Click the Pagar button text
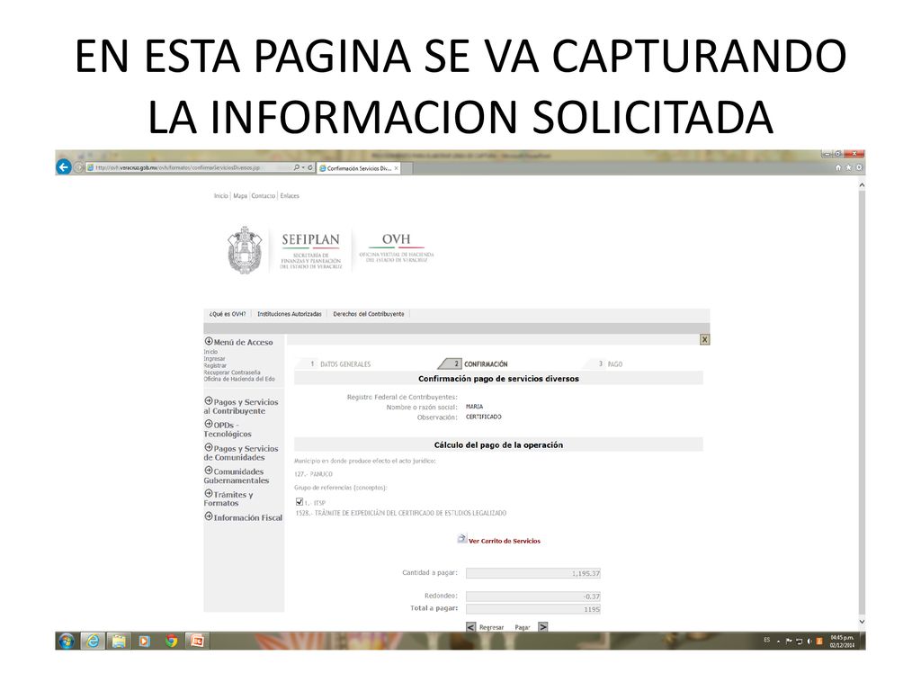 click(523, 627)
